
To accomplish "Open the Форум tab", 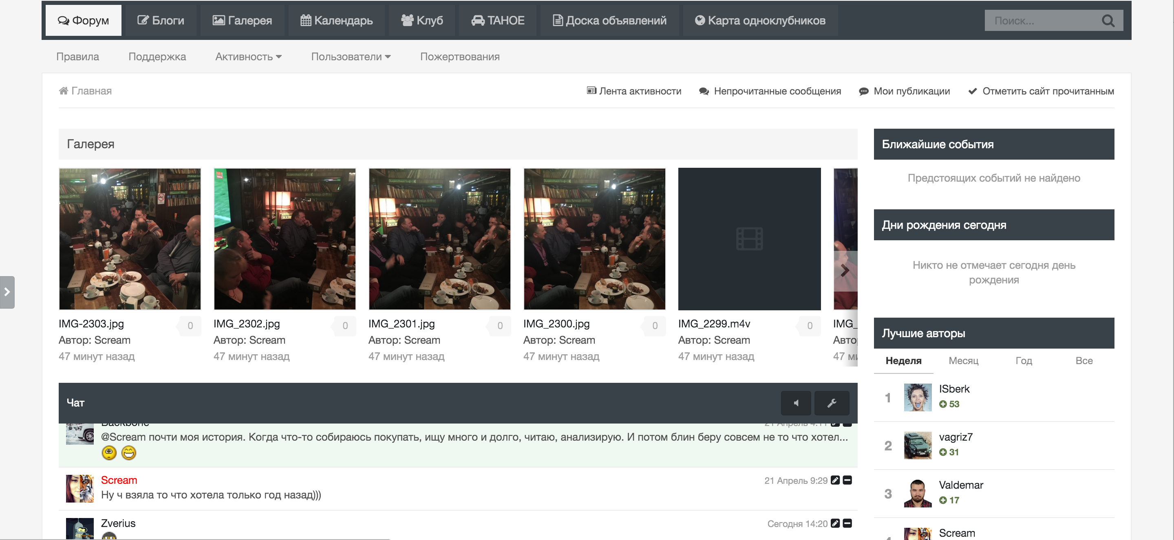I will [84, 20].
